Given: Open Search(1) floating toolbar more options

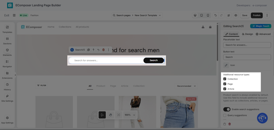Looking at the screenshot, I should (109, 50).
